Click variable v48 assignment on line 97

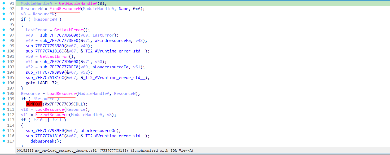(29, 35)
